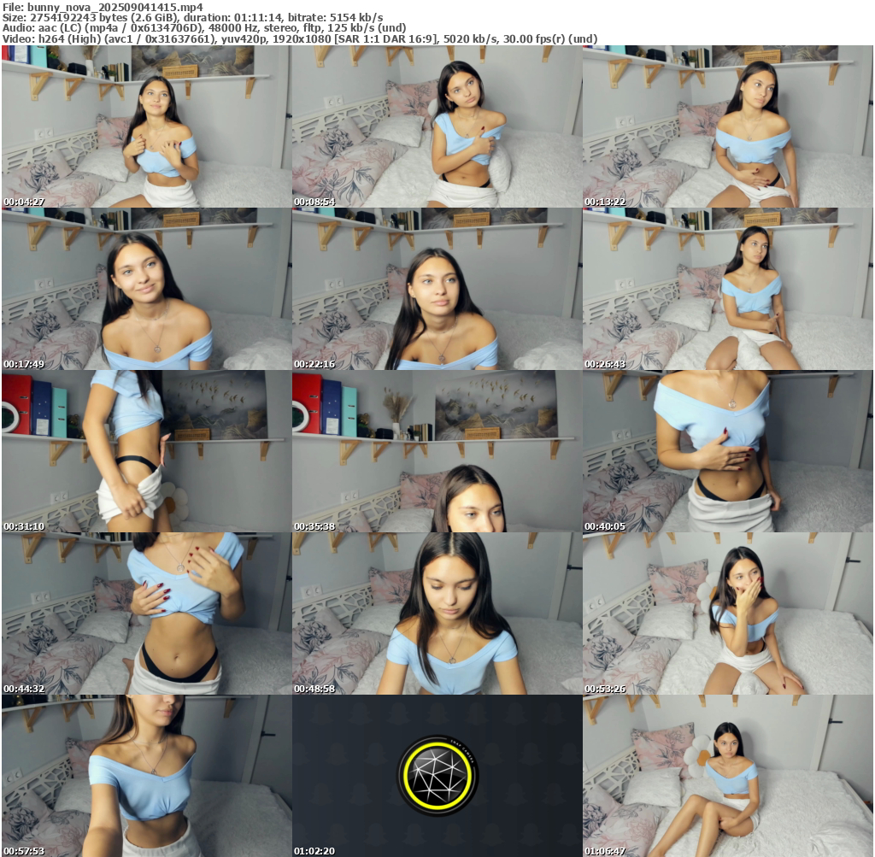This screenshot has width=875, height=857.
Task: Choose the final frame at 01:06:47
Action: (727, 776)
